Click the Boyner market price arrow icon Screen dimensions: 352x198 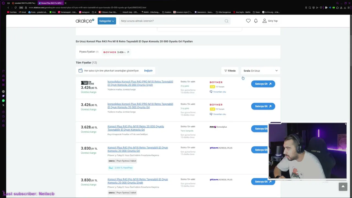[x=128, y=52]
